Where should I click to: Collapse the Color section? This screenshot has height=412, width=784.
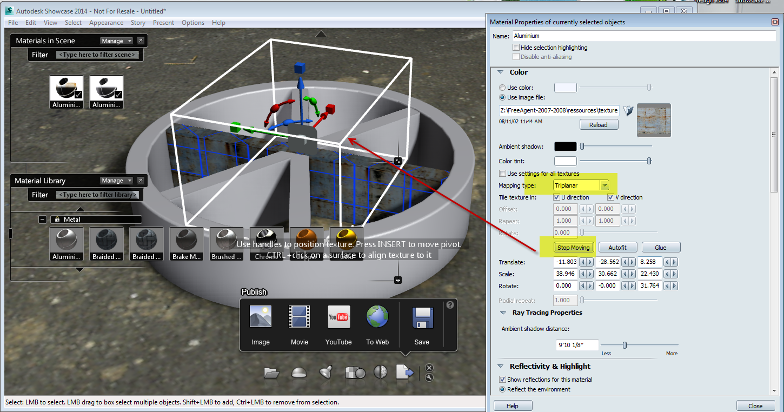coord(500,72)
